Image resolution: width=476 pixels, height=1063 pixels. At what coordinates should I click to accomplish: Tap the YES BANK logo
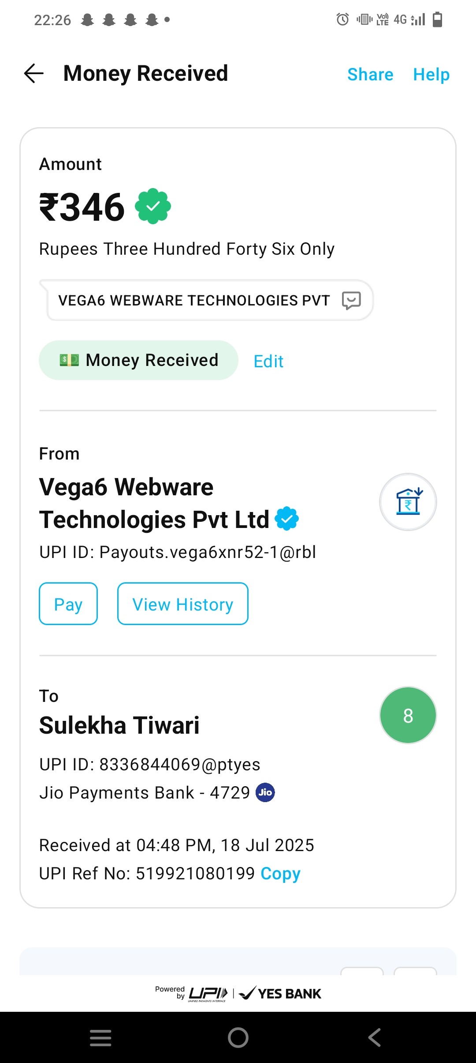280,994
